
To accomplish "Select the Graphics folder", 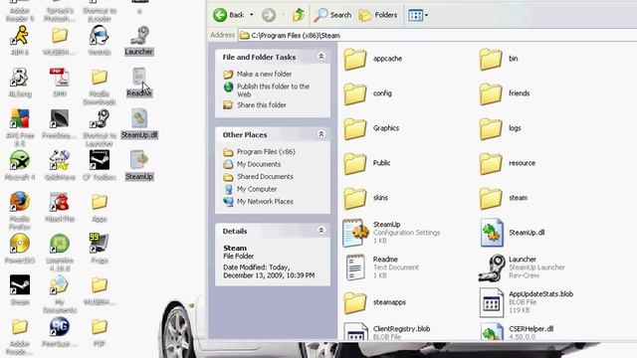I will click(371, 128).
